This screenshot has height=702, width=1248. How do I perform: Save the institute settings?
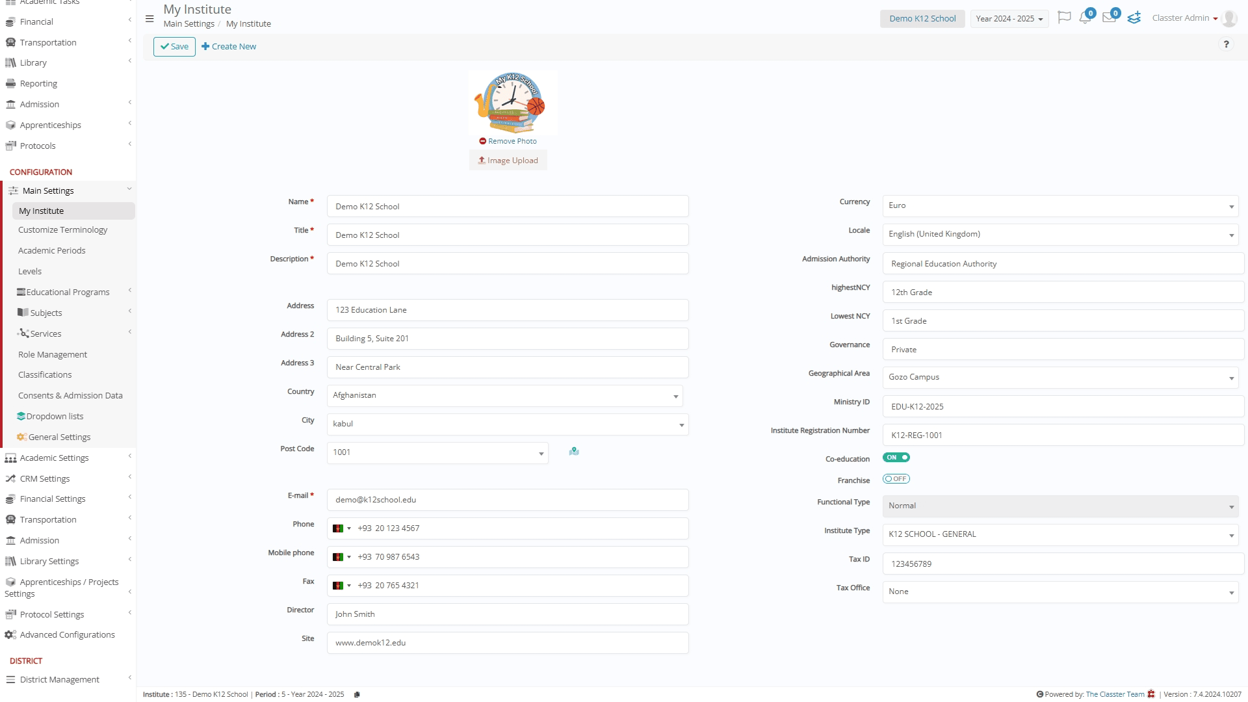174,47
